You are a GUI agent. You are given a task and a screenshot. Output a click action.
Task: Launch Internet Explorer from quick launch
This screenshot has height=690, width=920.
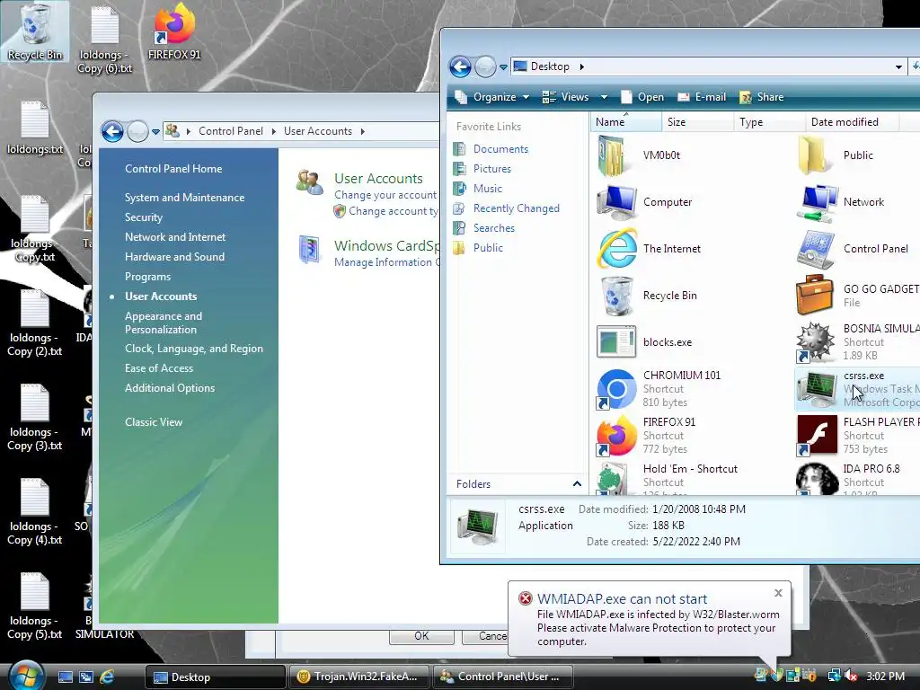coord(107,677)
